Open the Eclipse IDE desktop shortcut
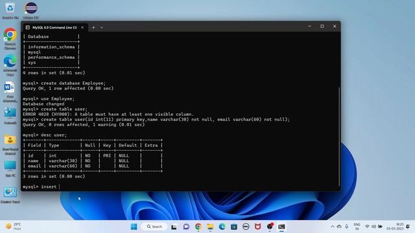This screenshot has width=415, height=233. point(31,10)
